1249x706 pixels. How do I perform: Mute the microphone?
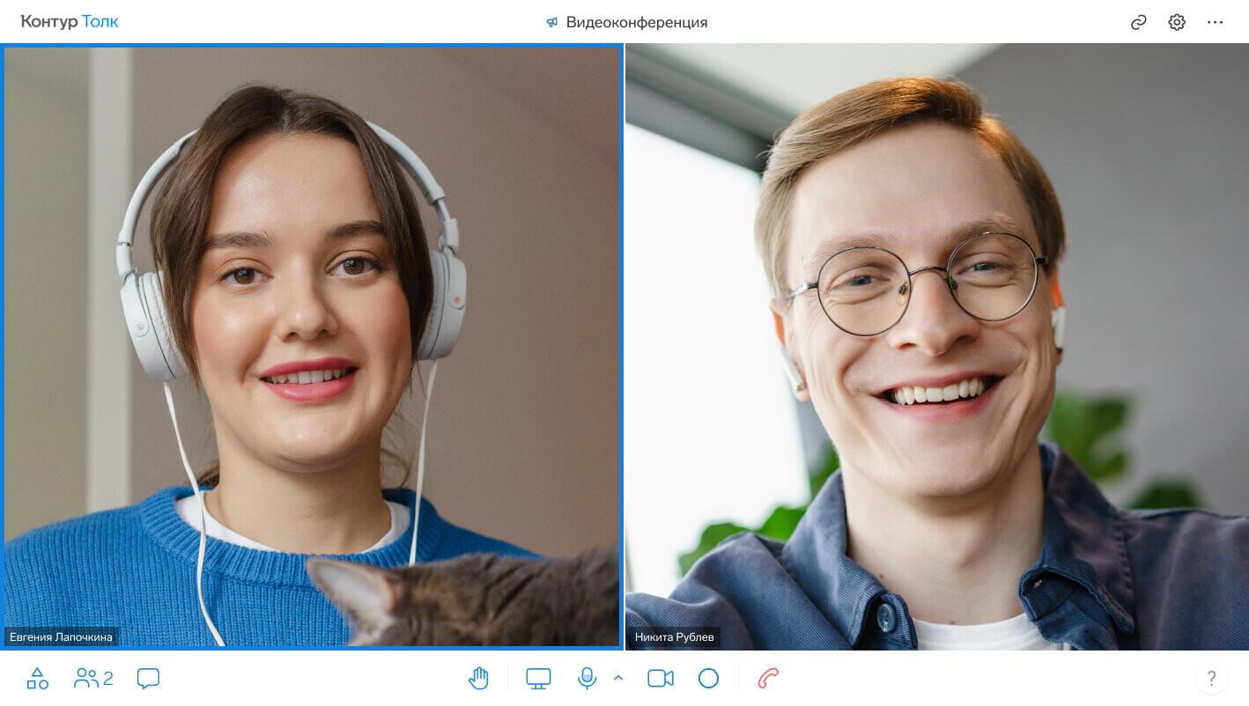(x=587, y=678)
